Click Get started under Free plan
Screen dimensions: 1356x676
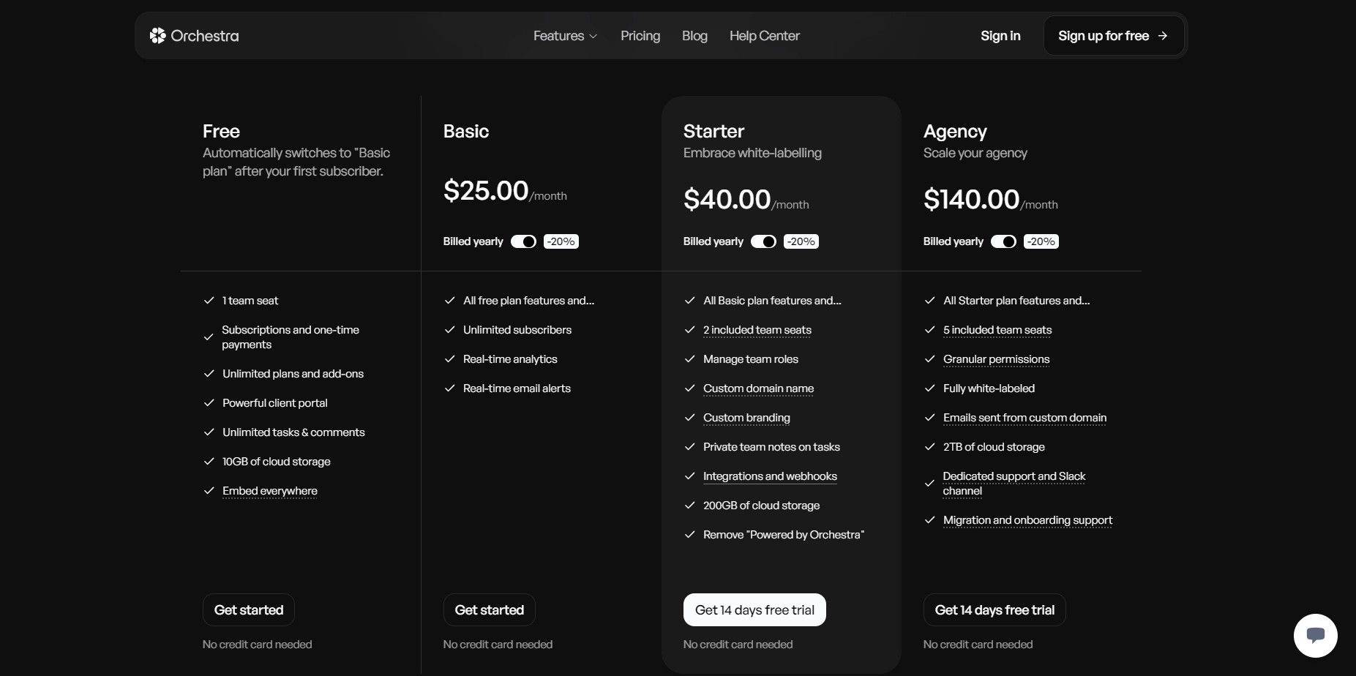tap(249, 610)
